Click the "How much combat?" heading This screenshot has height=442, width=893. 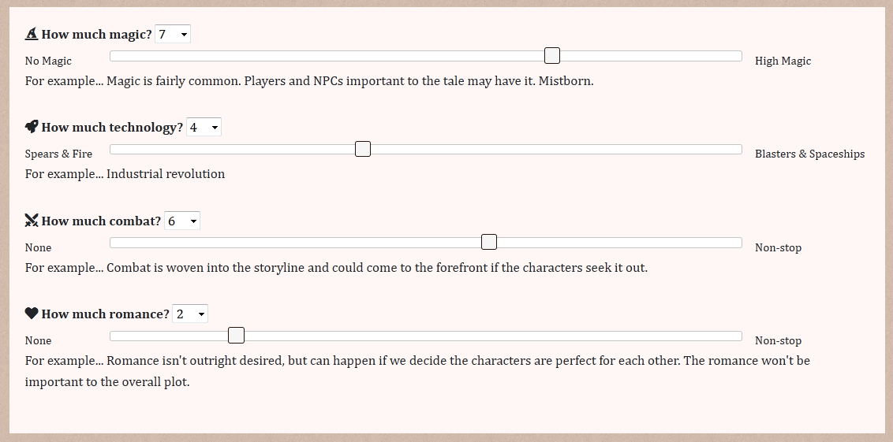coord(101,221)
